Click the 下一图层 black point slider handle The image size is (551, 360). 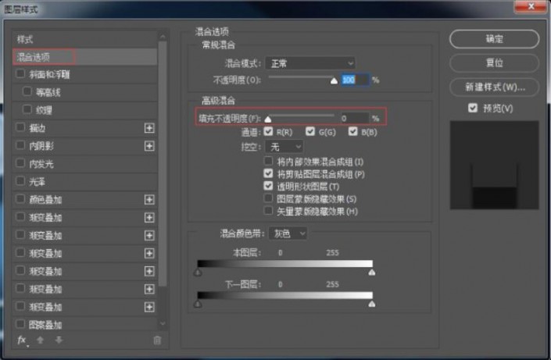click(198, 304)
